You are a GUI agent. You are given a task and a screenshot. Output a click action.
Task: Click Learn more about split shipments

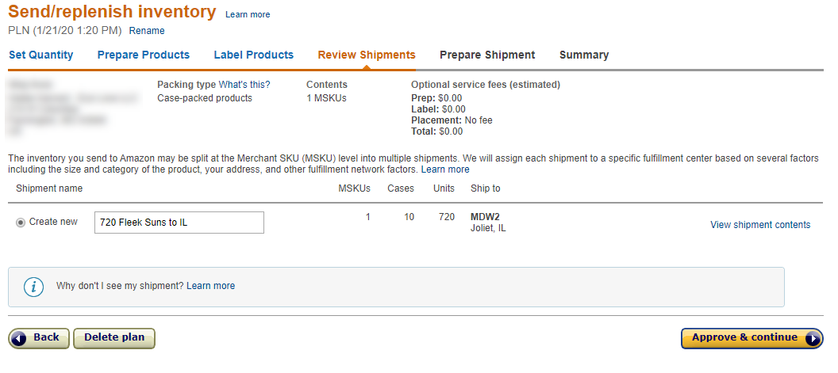tap(445, 169)
